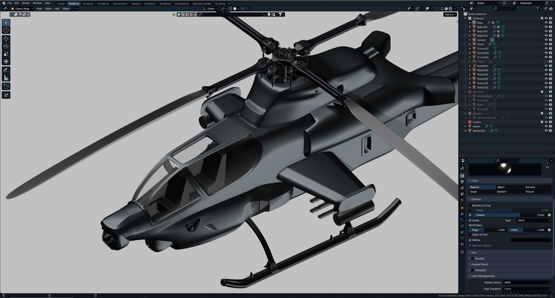
Task: Open the header Add menu
Action: click(57, 8)
